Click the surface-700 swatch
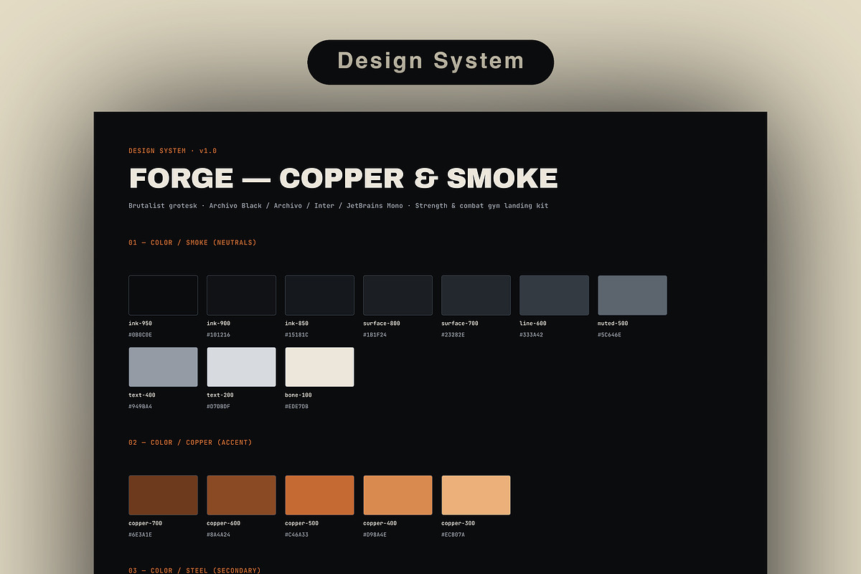861x574 pixels. [476, 295]
